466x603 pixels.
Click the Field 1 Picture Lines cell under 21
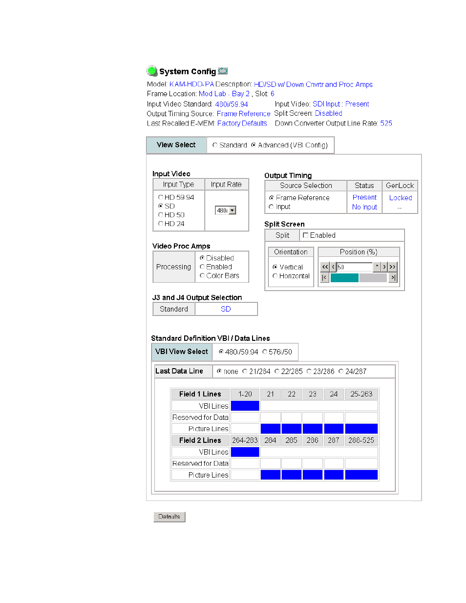(x=271, y=429)
